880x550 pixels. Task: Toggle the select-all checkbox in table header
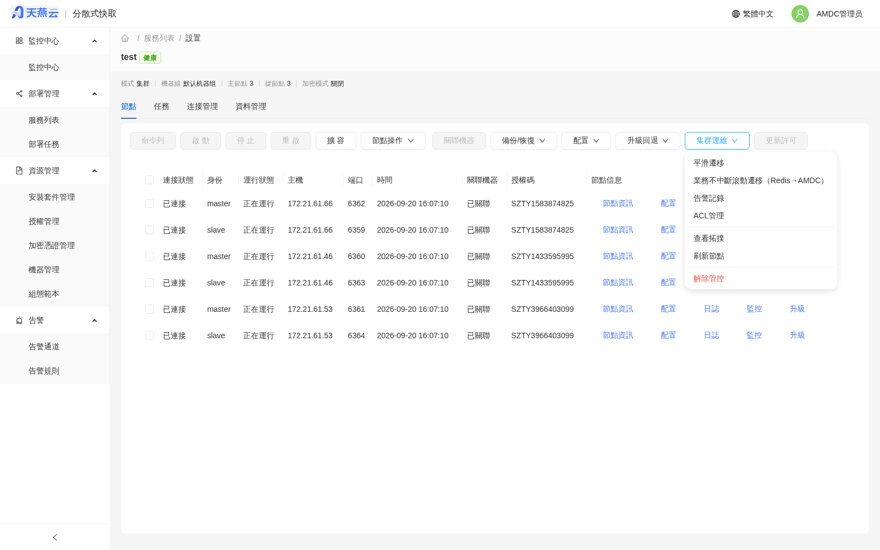coord(150,180)
